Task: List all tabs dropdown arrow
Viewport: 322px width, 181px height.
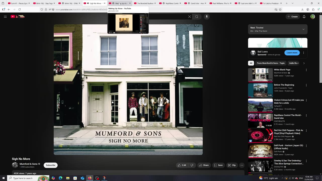Action: (293, 3)
